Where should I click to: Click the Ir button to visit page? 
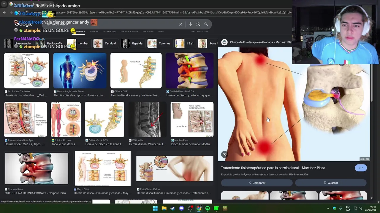pyautogui.click(x=361, y=168)
